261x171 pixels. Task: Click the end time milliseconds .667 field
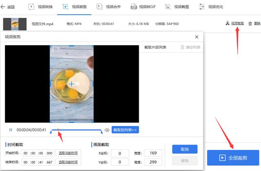click(49, 162)
